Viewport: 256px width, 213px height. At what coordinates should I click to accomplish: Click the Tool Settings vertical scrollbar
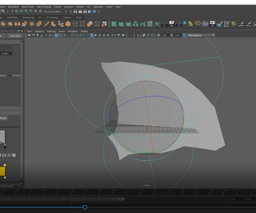[x=22, y=109]
